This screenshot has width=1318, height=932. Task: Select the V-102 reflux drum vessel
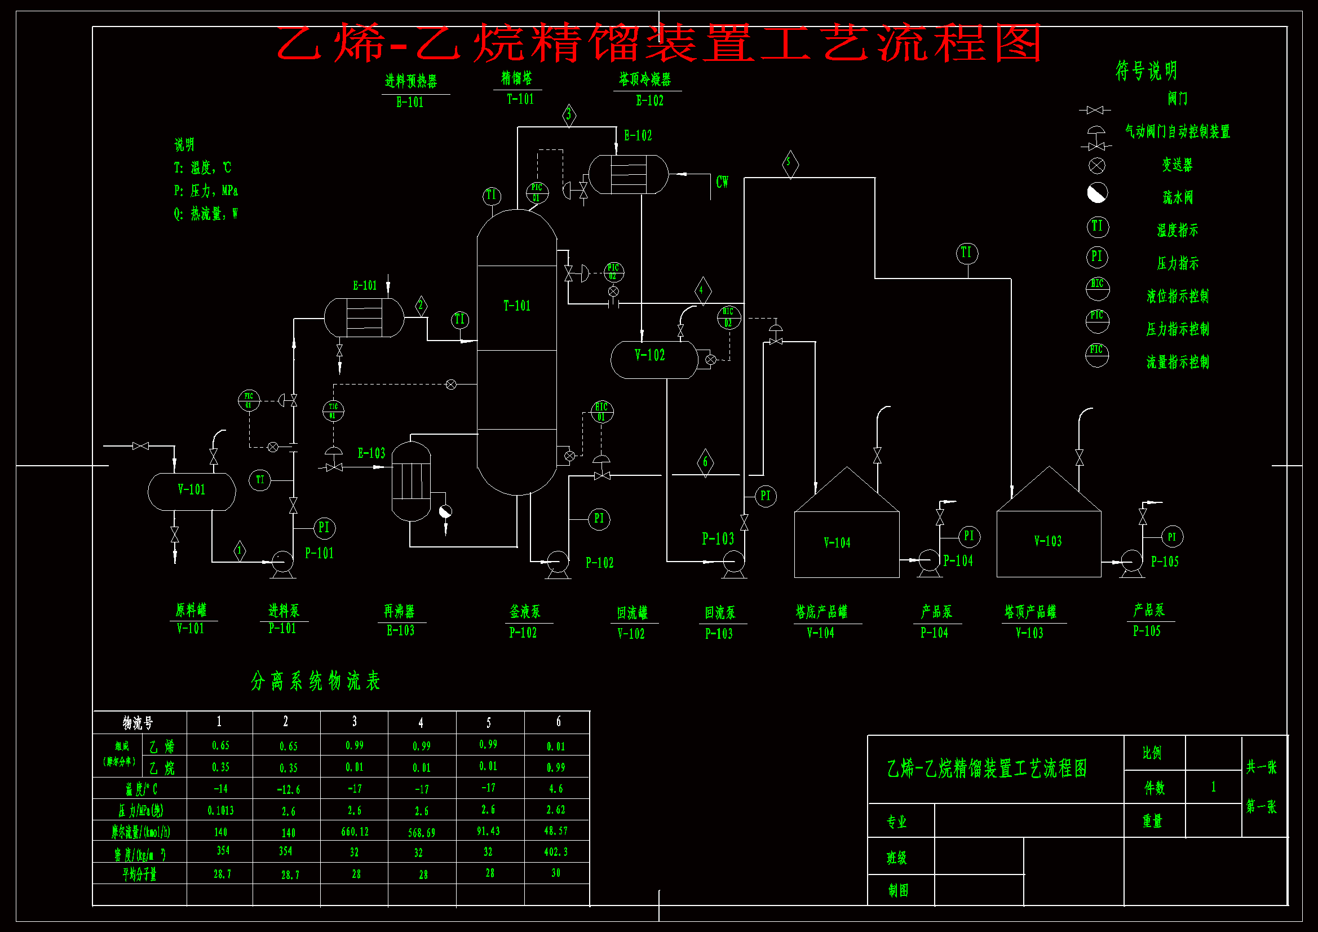coord(654,360)
